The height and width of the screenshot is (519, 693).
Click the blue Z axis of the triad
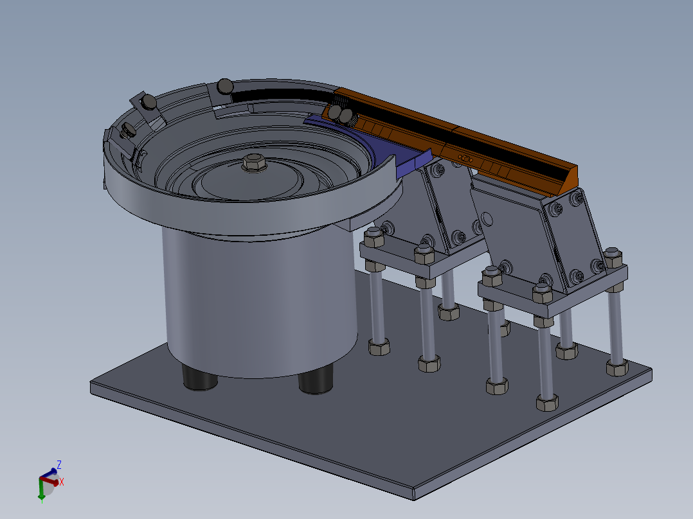coord(50,472)
